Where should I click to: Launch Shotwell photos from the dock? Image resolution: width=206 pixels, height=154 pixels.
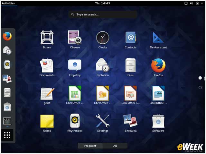(7, 79)
